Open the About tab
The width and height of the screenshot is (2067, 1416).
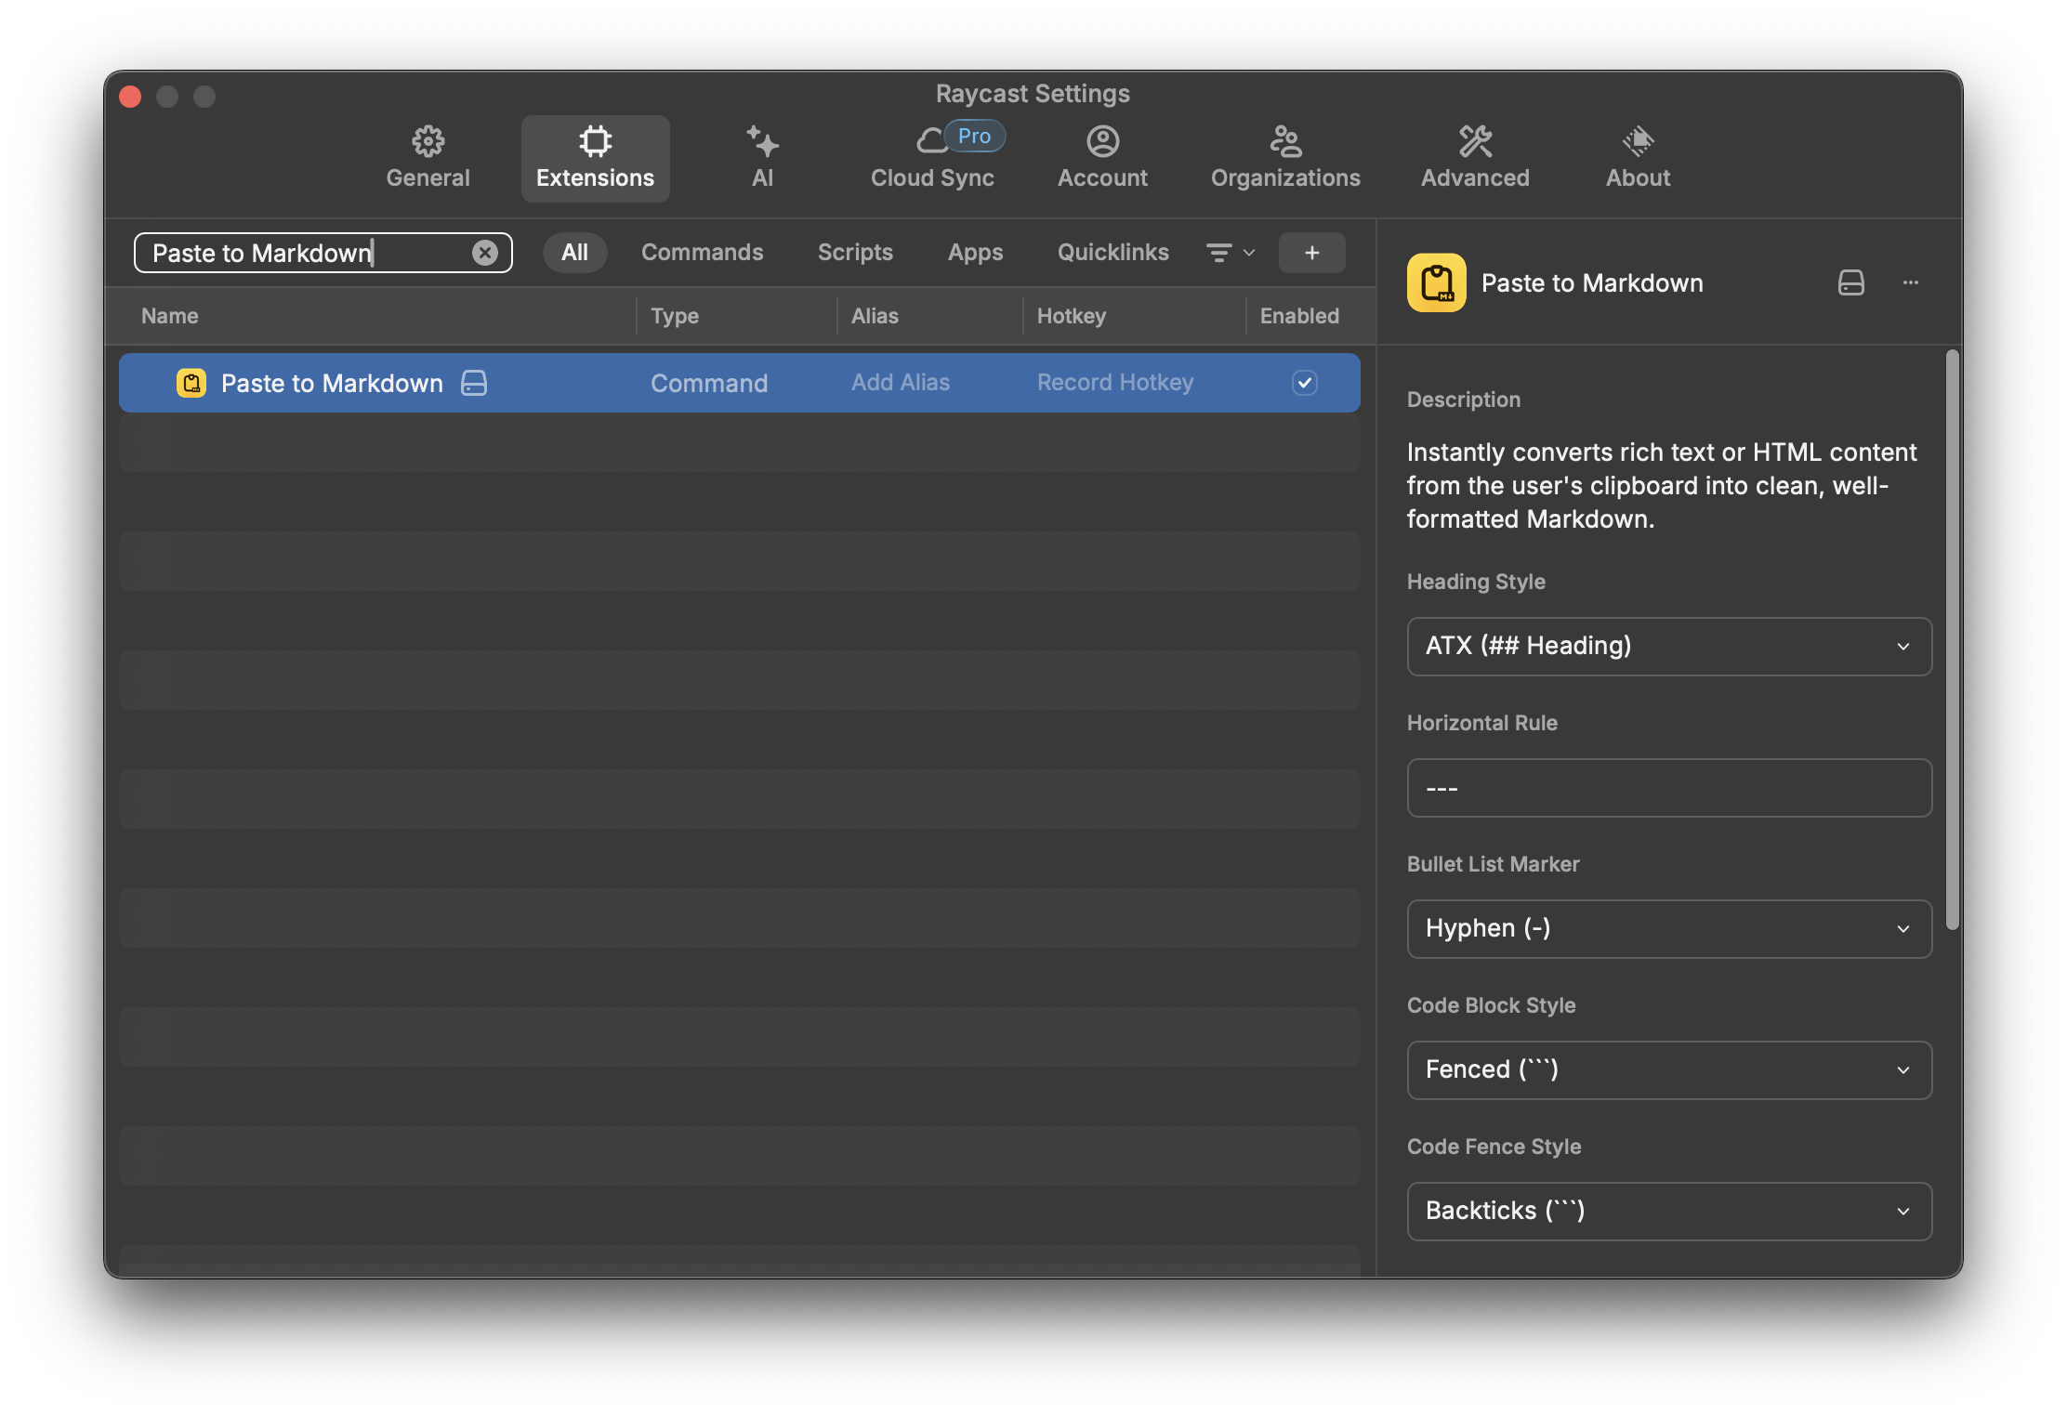[1638, 158]
